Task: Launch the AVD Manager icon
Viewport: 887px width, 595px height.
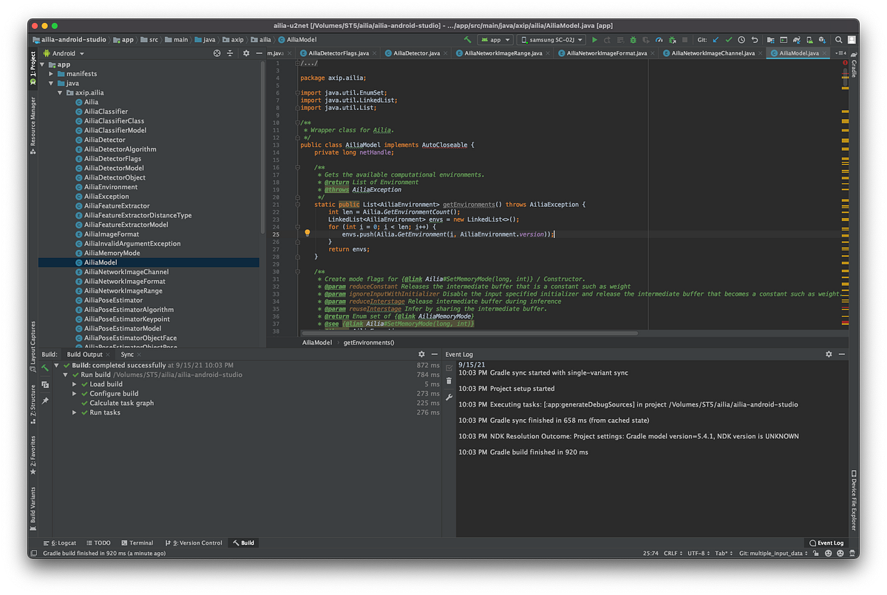Action: (784, 39)
